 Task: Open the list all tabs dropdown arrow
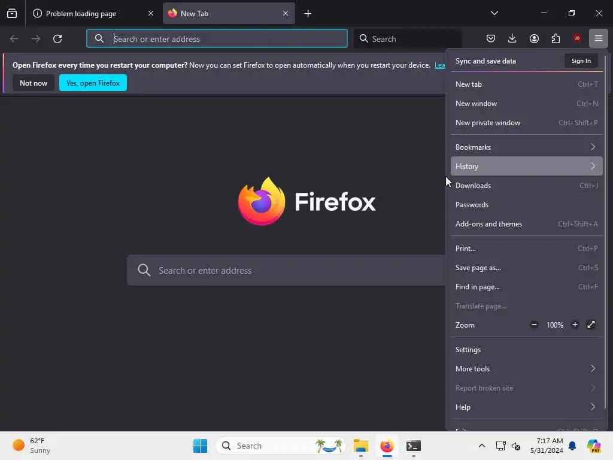tap(494, 13)
